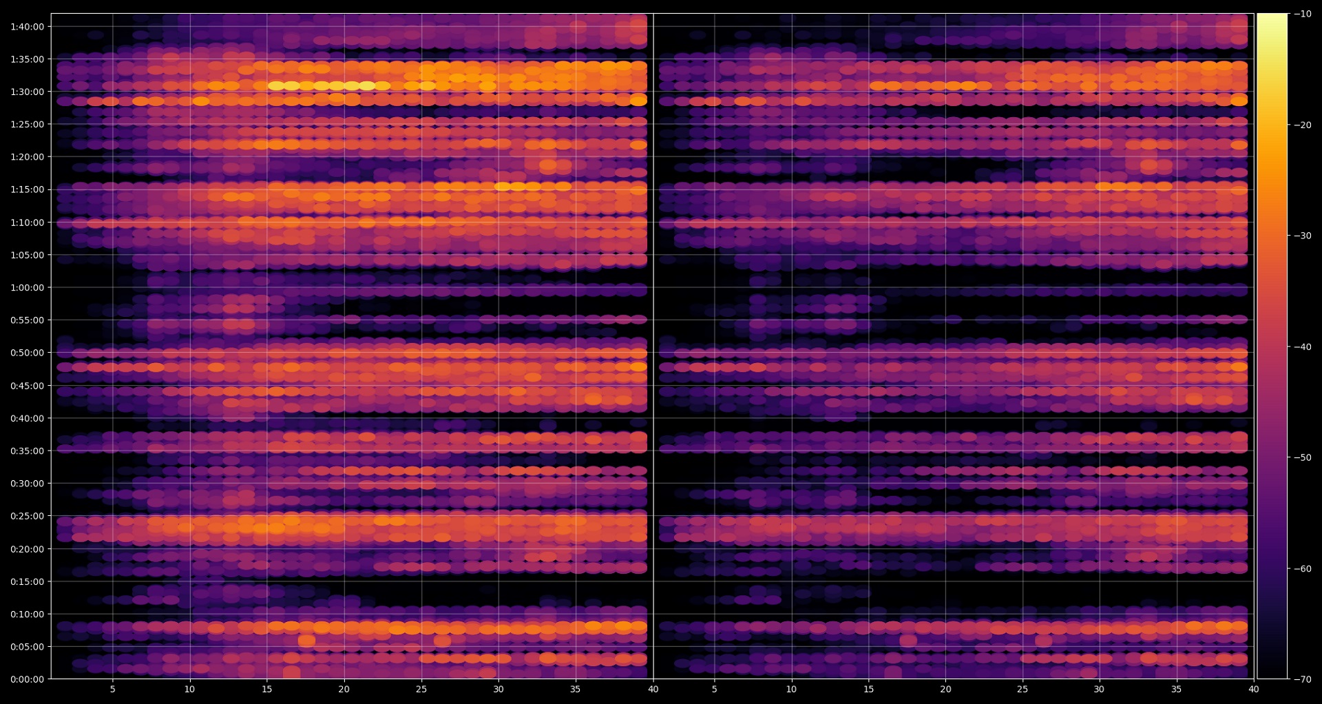This screenshot has height=704, width=1322.
Task: Click label 40 at right heatmap's end
Action: [x=1254, y=689]
